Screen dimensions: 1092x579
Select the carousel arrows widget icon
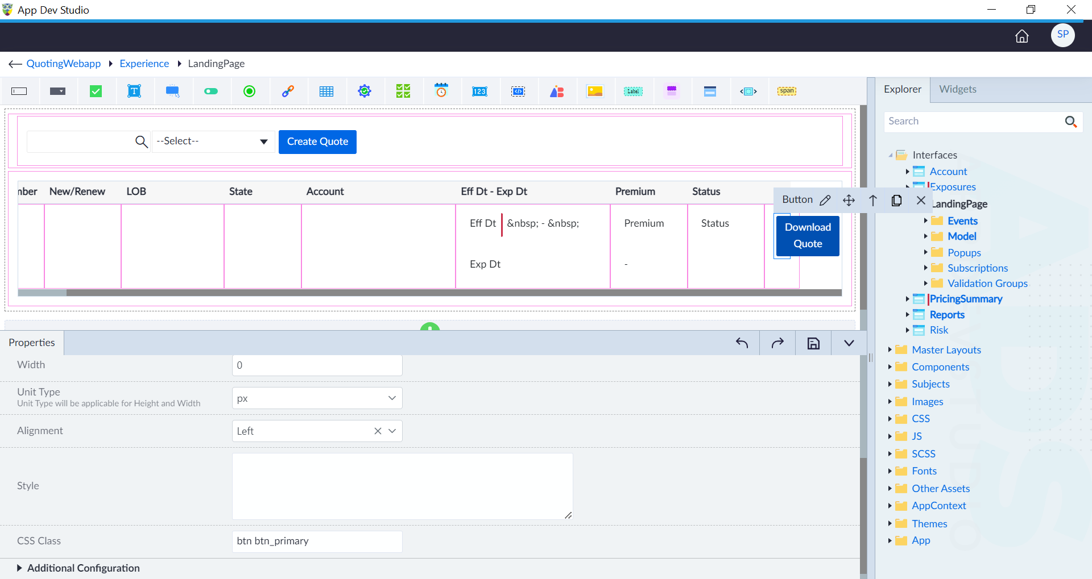[748, 91]
